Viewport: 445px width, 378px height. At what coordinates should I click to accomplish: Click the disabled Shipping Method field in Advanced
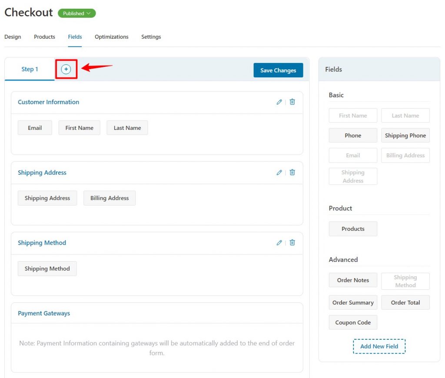405,281
